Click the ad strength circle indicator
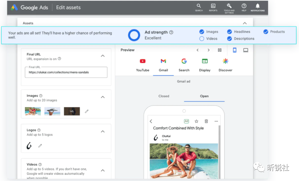 tap(134, 35)
